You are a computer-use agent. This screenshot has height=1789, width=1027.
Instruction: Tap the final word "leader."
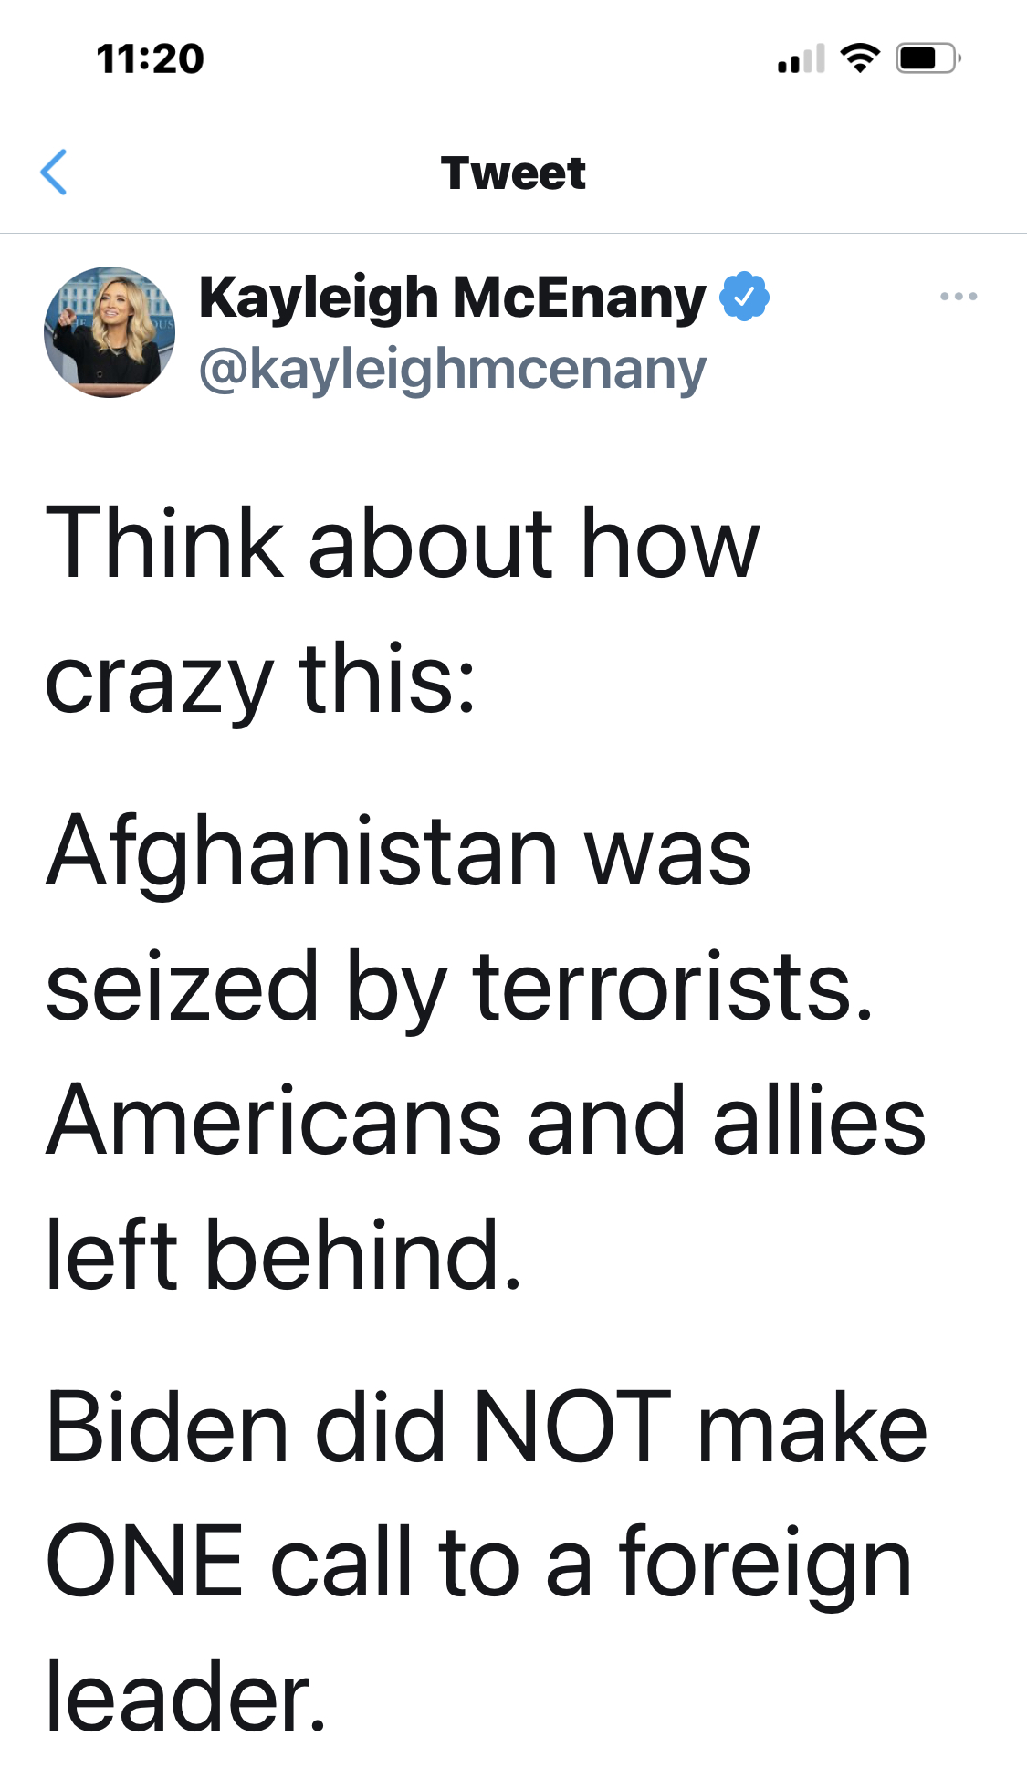(x=186, y=1697)
